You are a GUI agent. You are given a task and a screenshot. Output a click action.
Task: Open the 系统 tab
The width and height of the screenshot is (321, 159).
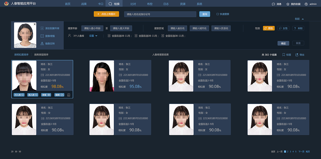[199, 4]
